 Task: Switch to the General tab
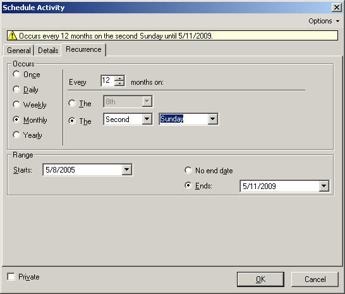[x=19, y=51]
